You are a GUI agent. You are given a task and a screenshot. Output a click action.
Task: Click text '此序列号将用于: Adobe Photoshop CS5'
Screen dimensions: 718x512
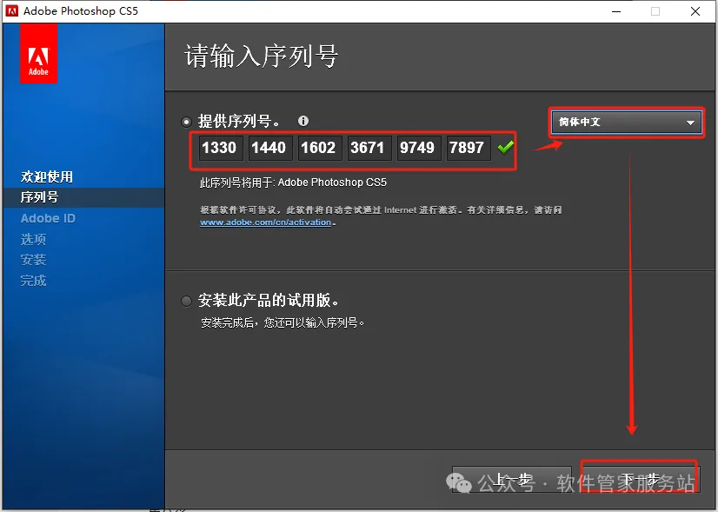pyautogui.click(x=293, y=183)
